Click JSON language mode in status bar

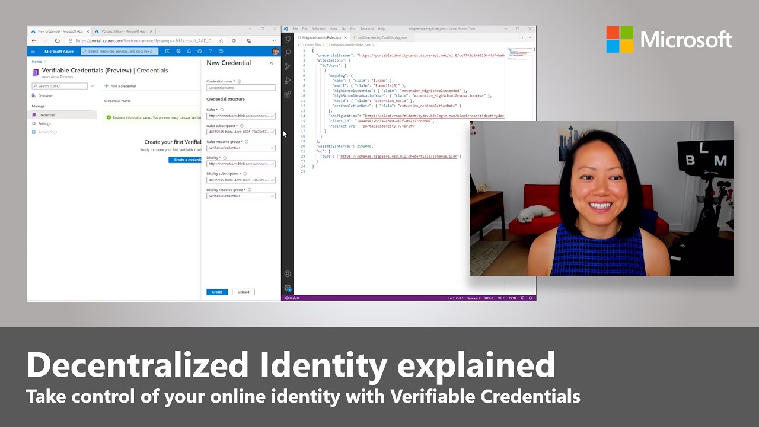click(x=512, y=298)
